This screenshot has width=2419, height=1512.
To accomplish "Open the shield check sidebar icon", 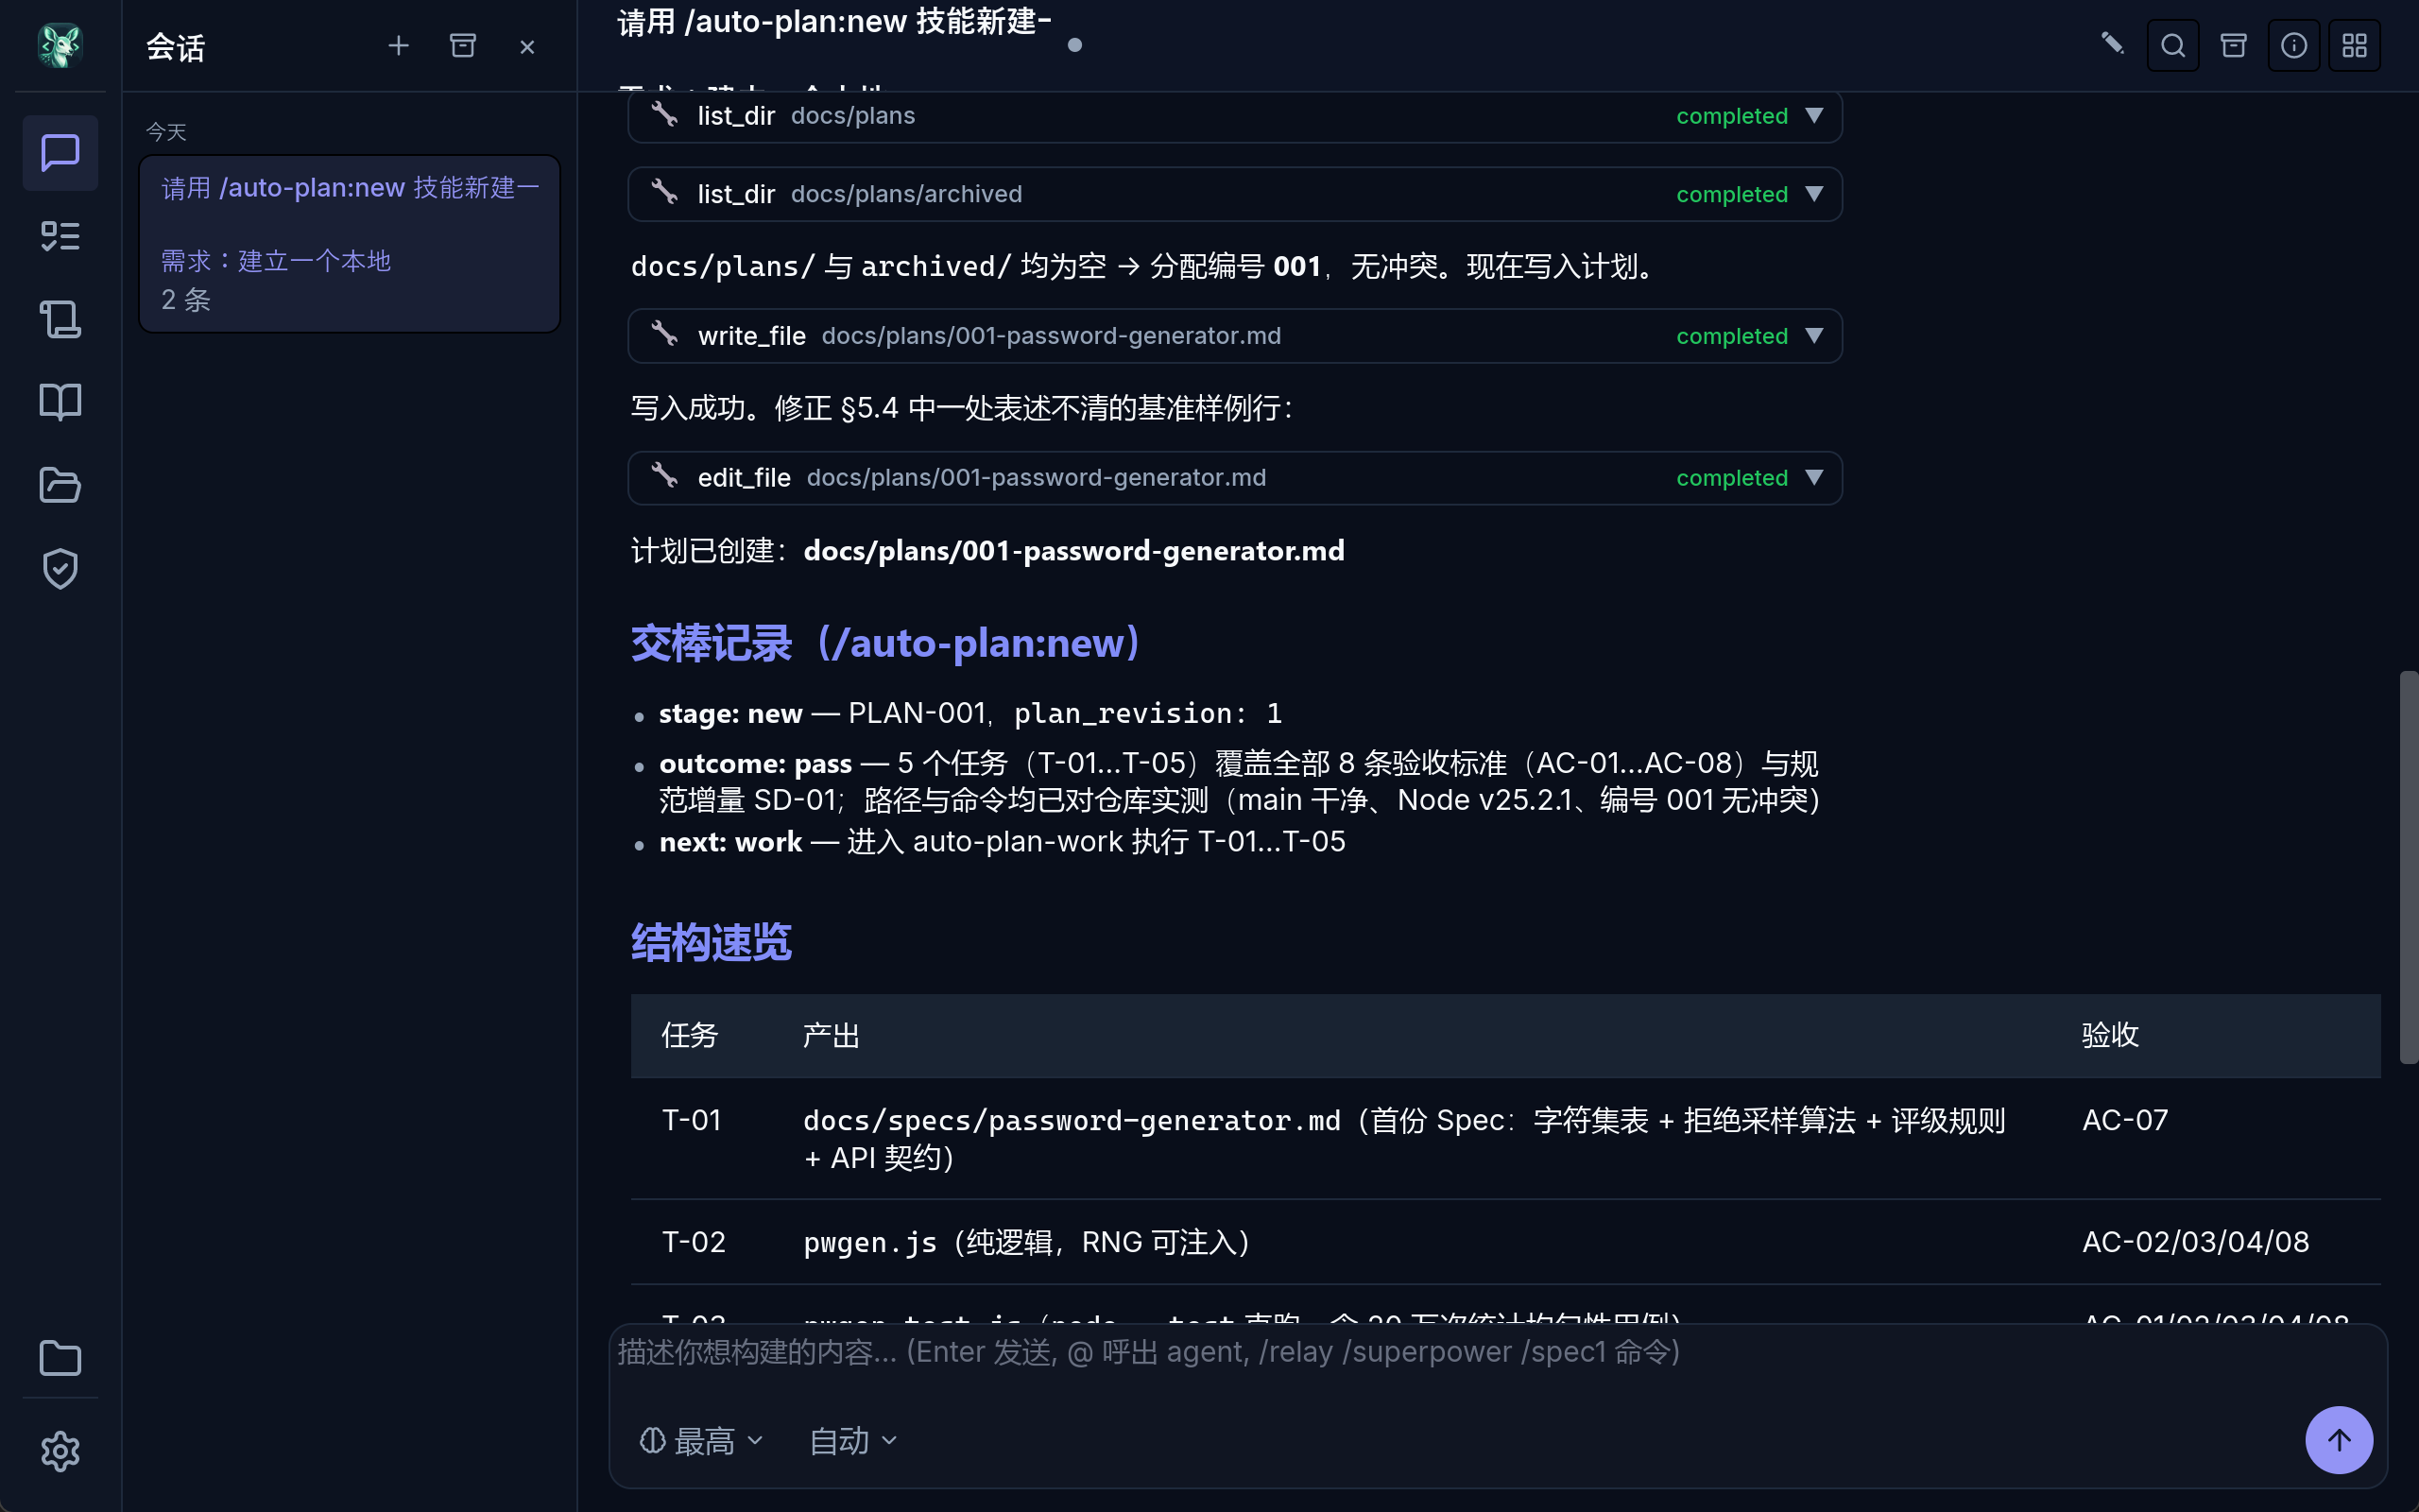I will click(60, 568).
